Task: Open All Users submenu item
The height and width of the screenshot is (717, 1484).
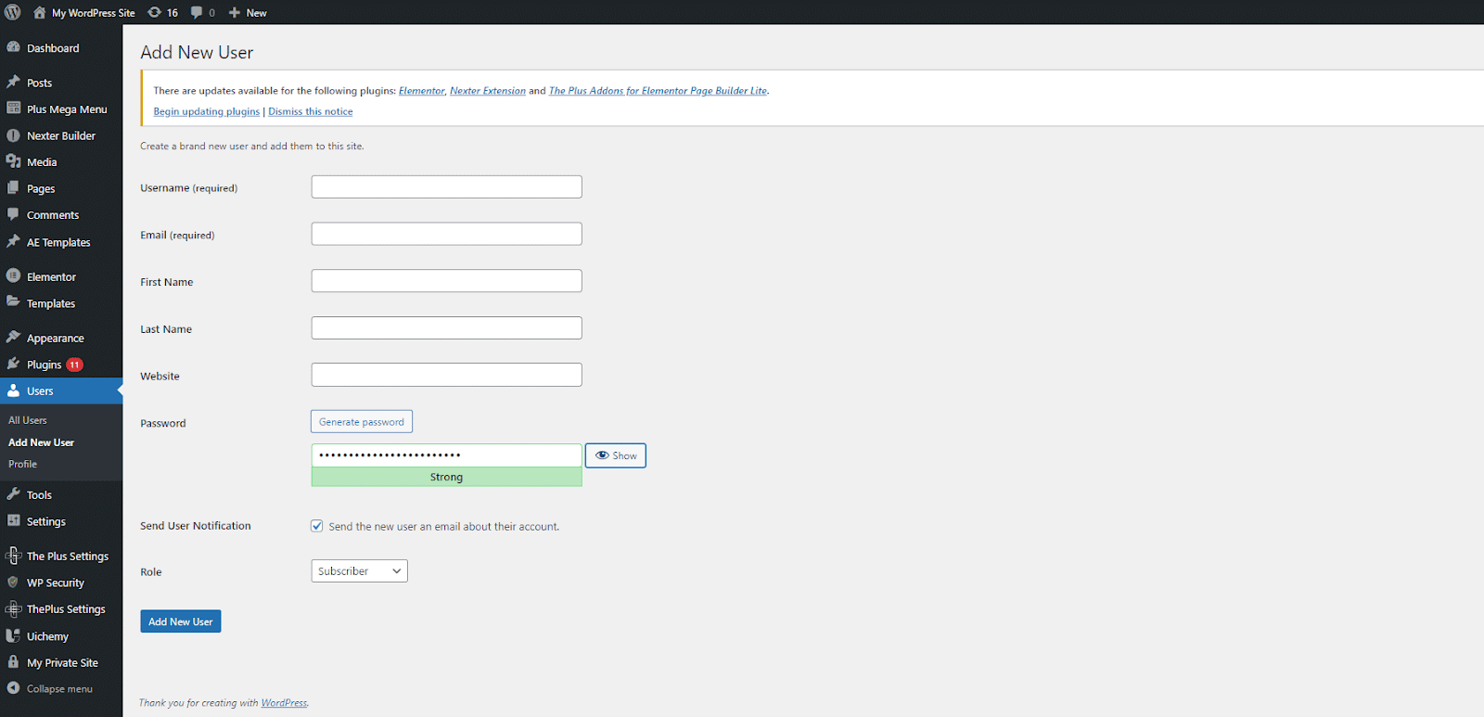Action: point(28,420)
